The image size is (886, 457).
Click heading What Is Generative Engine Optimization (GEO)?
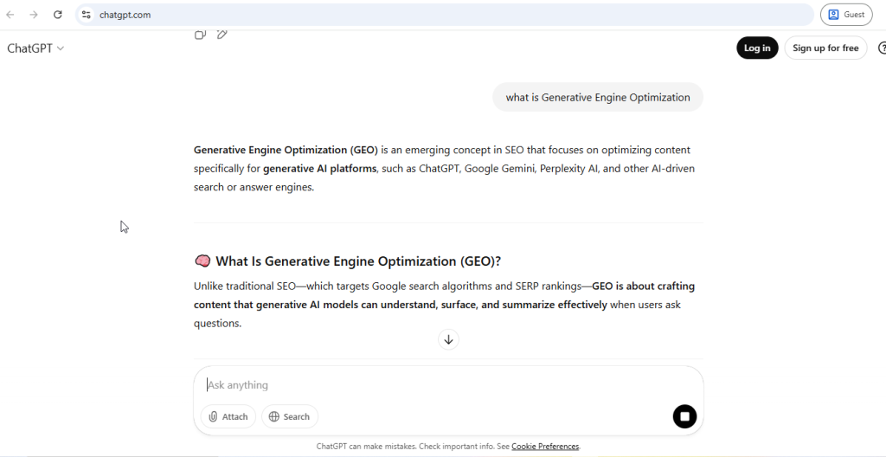358,261
